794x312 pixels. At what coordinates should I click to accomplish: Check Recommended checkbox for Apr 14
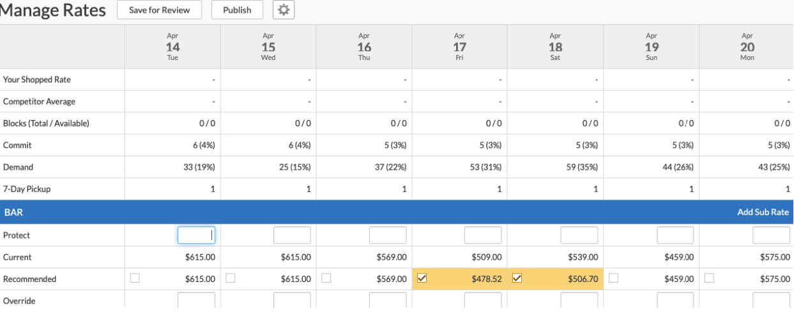134,278
